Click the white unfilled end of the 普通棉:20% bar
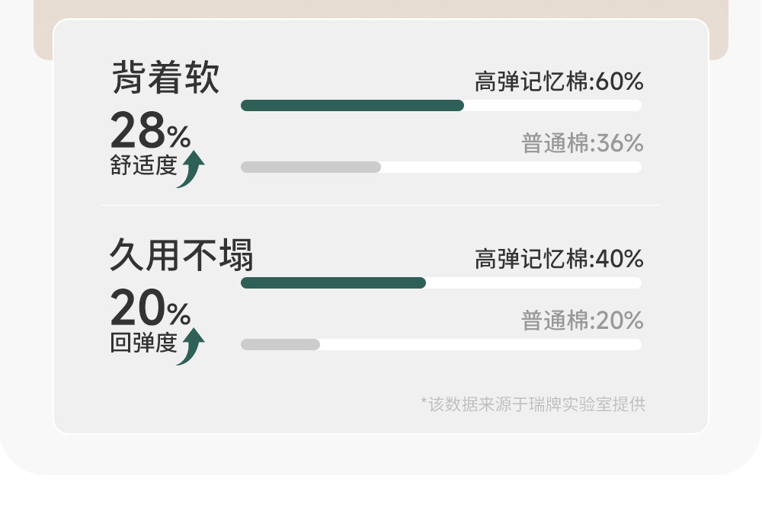The height and width of the screenshot is (520, 762). [480, 345]
